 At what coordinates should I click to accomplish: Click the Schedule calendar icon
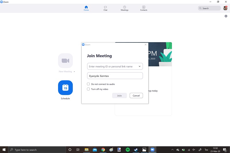66,88
